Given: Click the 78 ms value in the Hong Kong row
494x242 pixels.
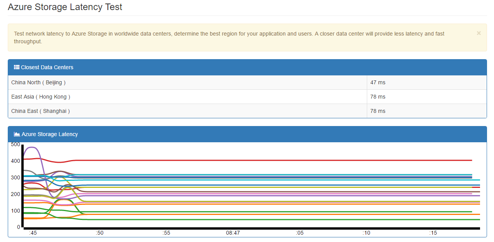Looking at the screenshot, I should (x=378, y=97).
